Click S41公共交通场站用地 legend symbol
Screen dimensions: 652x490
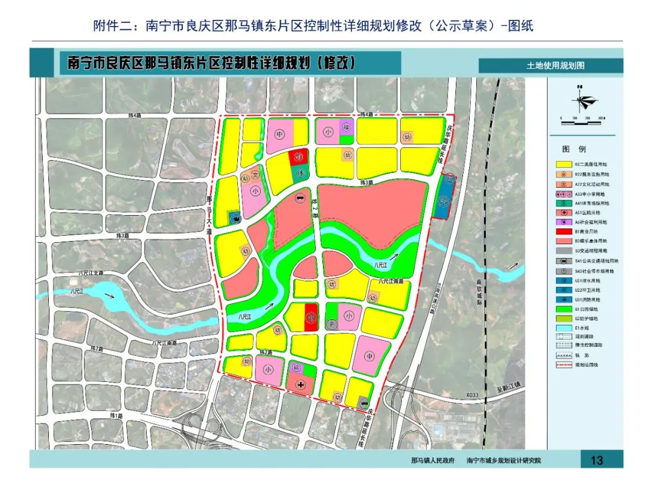(564, 261)
